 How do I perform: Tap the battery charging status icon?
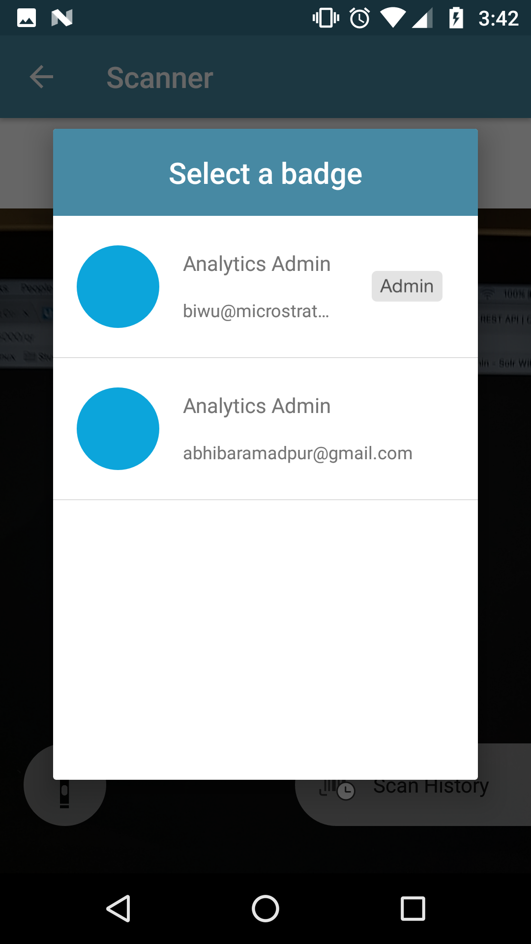(x=456, y=18)
